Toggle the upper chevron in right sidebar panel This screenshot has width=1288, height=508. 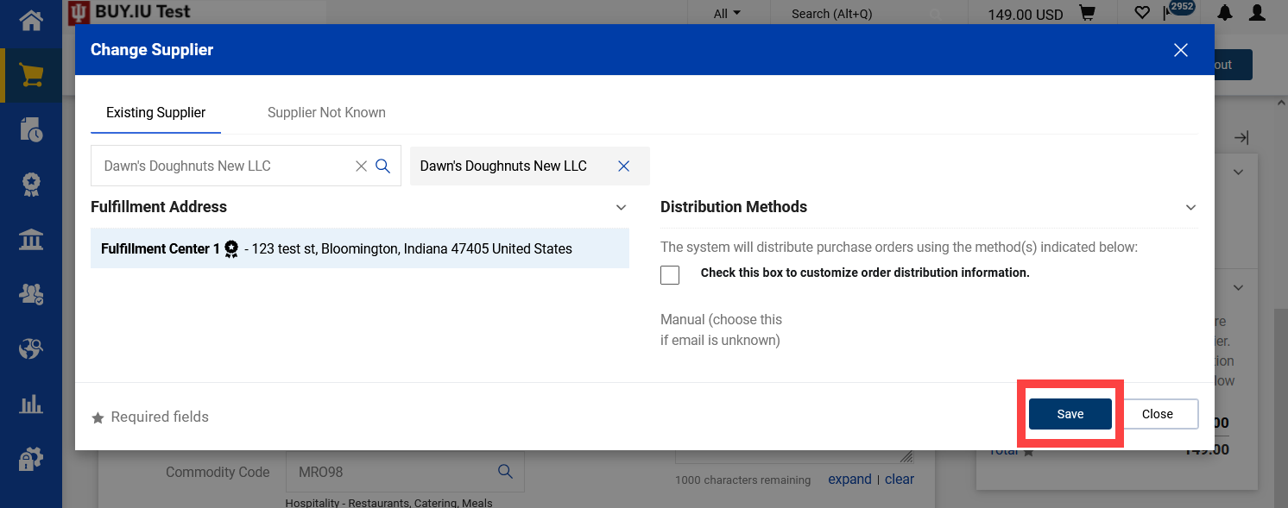click(x=1238, y=172)
